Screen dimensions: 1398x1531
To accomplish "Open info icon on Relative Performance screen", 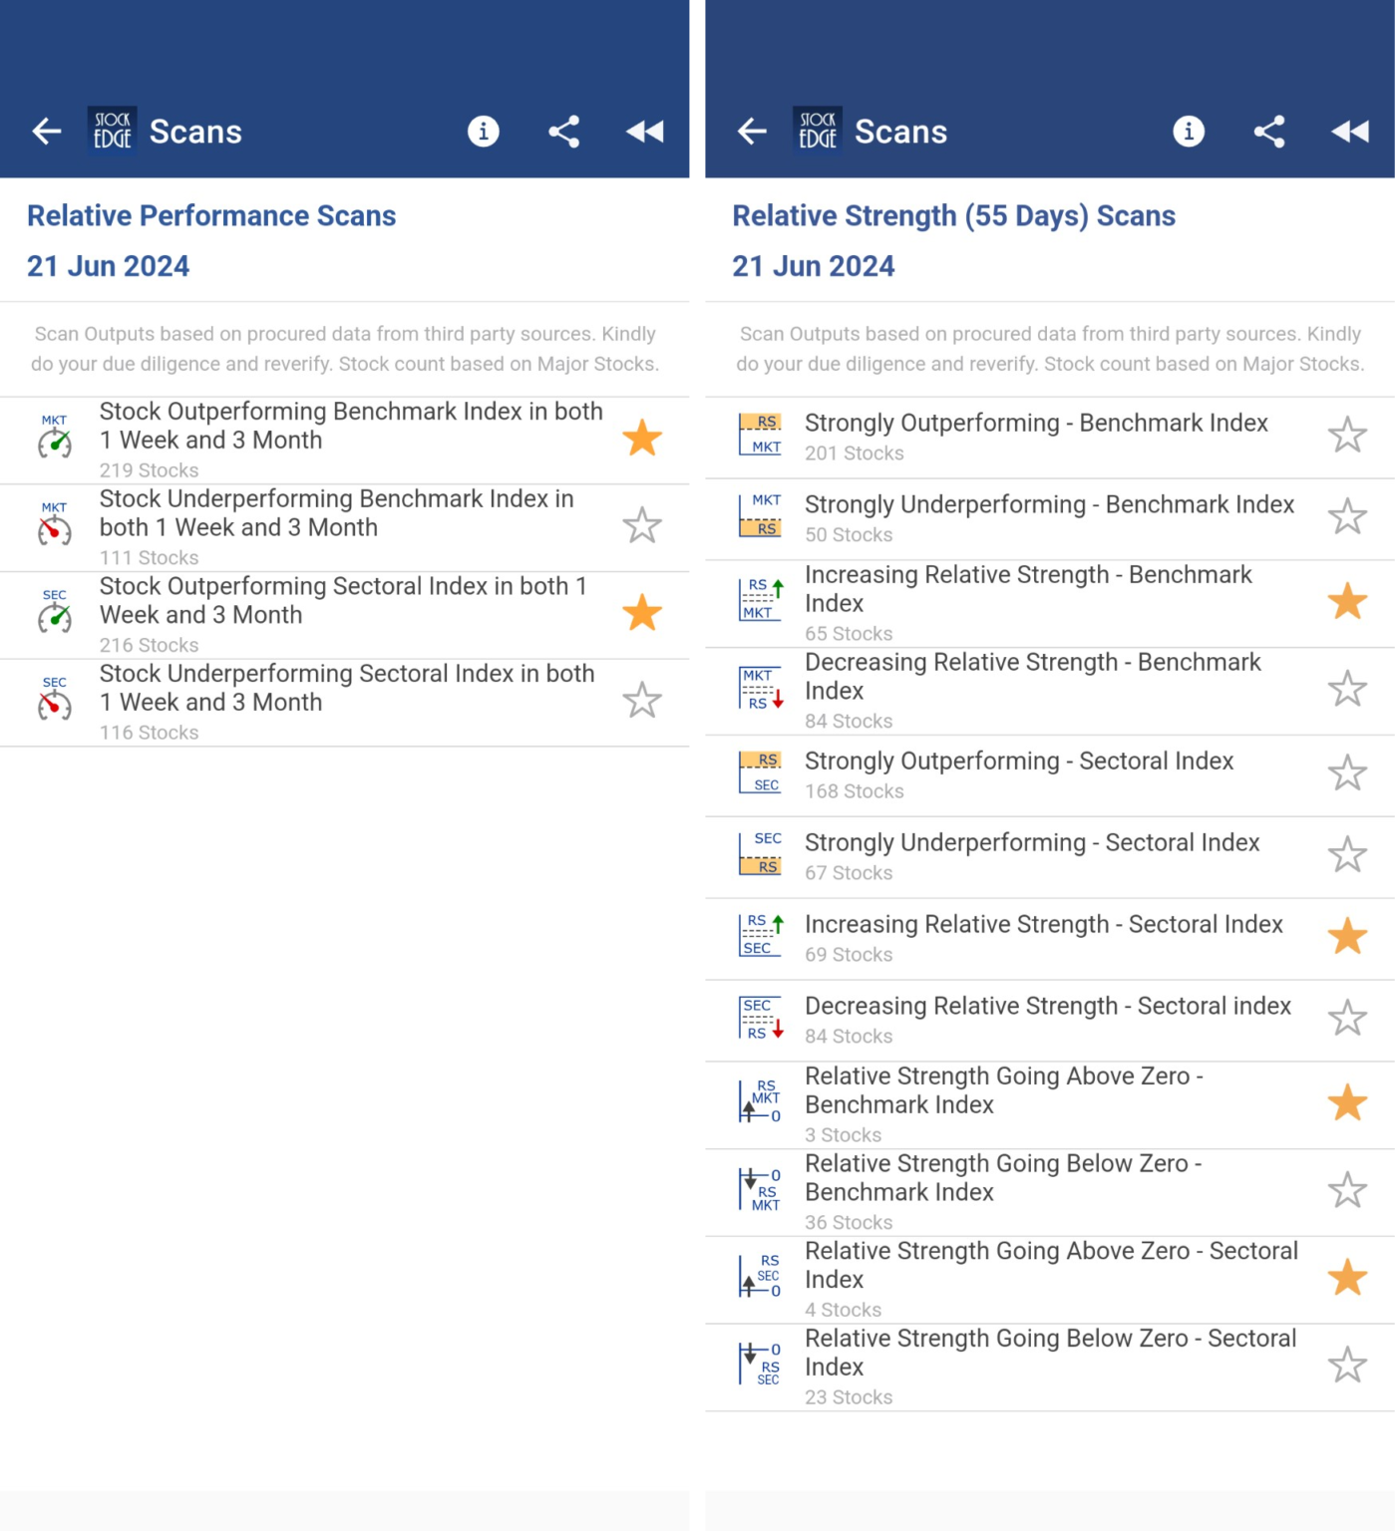I will [483, 132].
